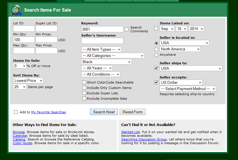Follow the Browse link

19,132
